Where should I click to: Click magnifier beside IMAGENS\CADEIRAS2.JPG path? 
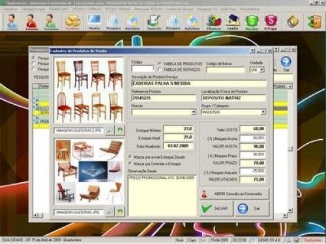click(x=110, y=131)
